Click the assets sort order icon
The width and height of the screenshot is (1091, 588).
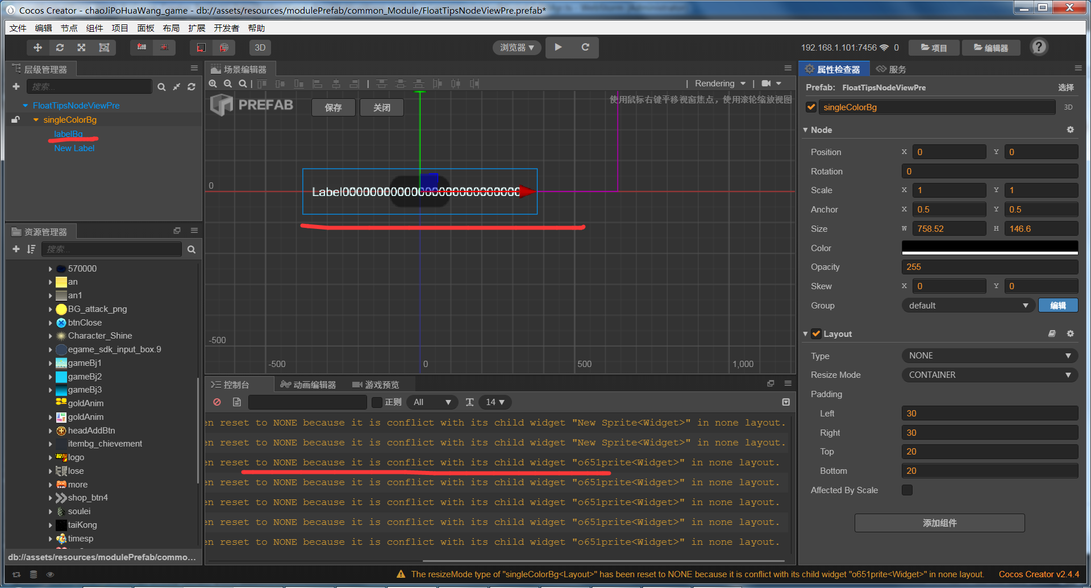[31, 249]
